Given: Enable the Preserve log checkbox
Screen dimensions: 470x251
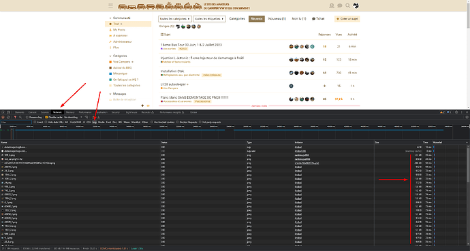Looking at the screenshot, I should click(x=27, y=117).
